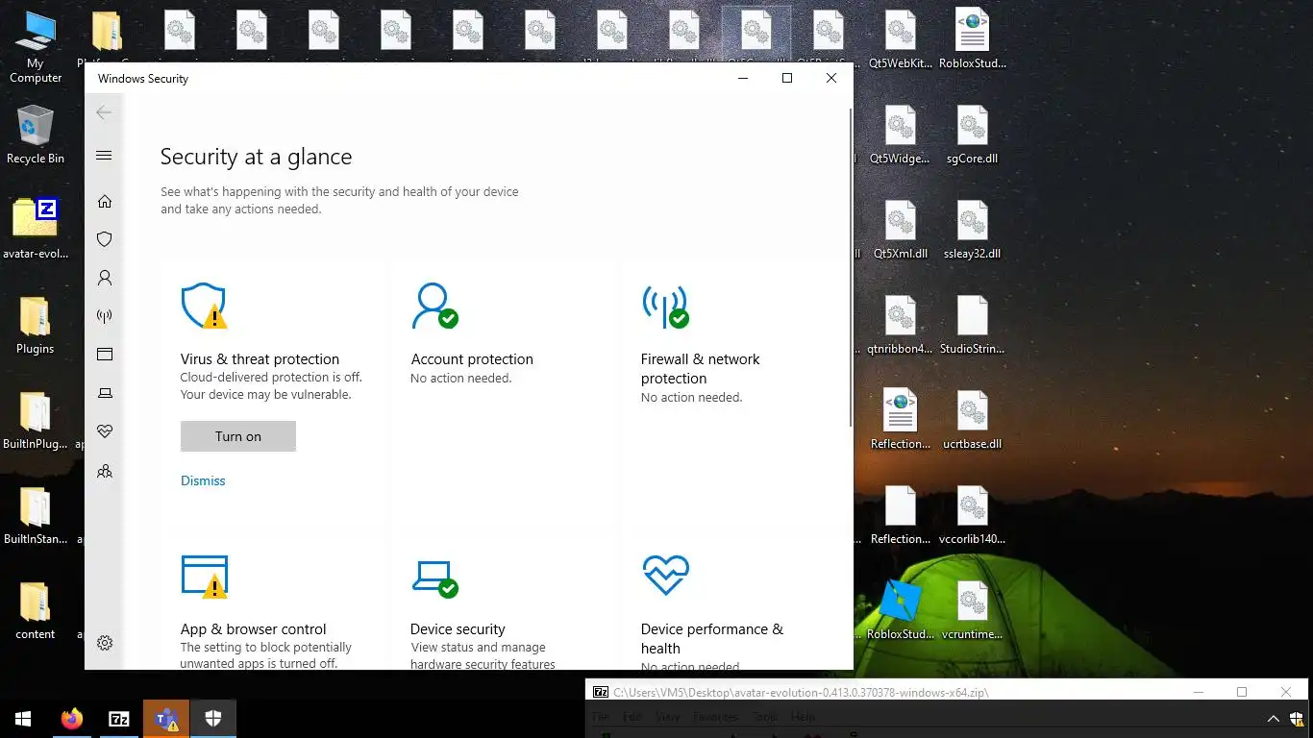Open the hamburger navigation menu in Windows Security

click(105, 156)
